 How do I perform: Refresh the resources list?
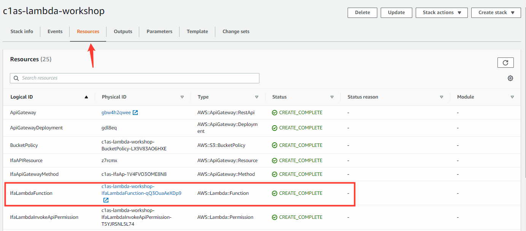point(505,63)
